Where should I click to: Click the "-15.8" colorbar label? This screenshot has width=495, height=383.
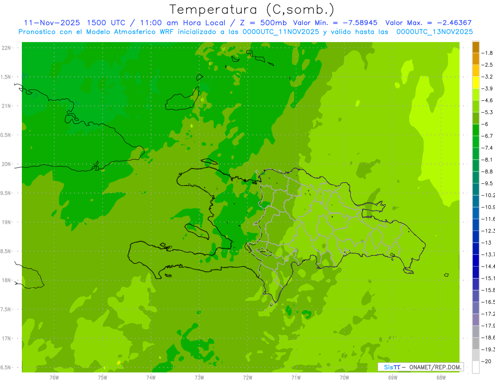489,290
